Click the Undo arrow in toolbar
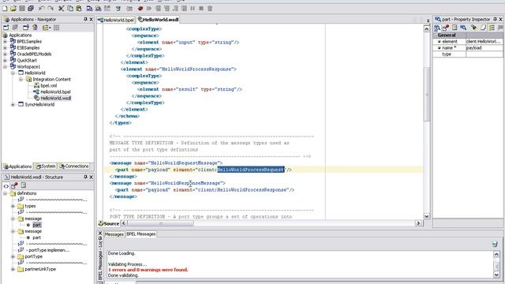This screenshot has width=505, height=284. [x=42, y=9]
